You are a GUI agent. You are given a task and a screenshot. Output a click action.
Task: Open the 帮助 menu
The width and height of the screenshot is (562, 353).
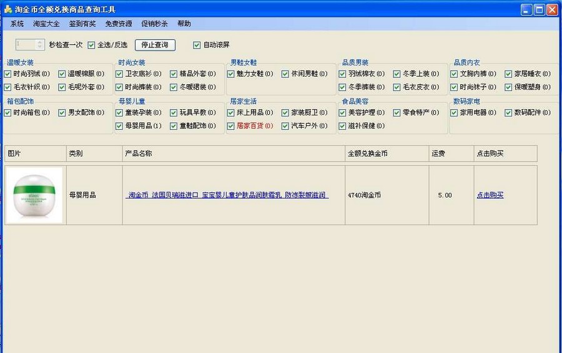[x=184, y=24]
